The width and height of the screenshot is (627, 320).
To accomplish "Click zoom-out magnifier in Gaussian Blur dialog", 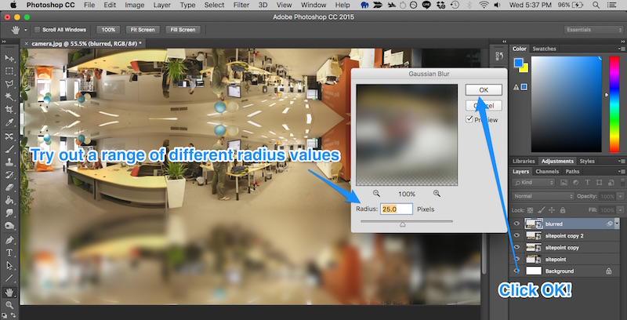I will pos(377,193).
